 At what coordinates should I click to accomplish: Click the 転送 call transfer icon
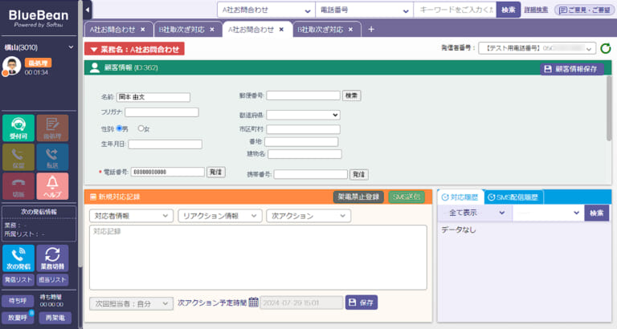(52, 156)
